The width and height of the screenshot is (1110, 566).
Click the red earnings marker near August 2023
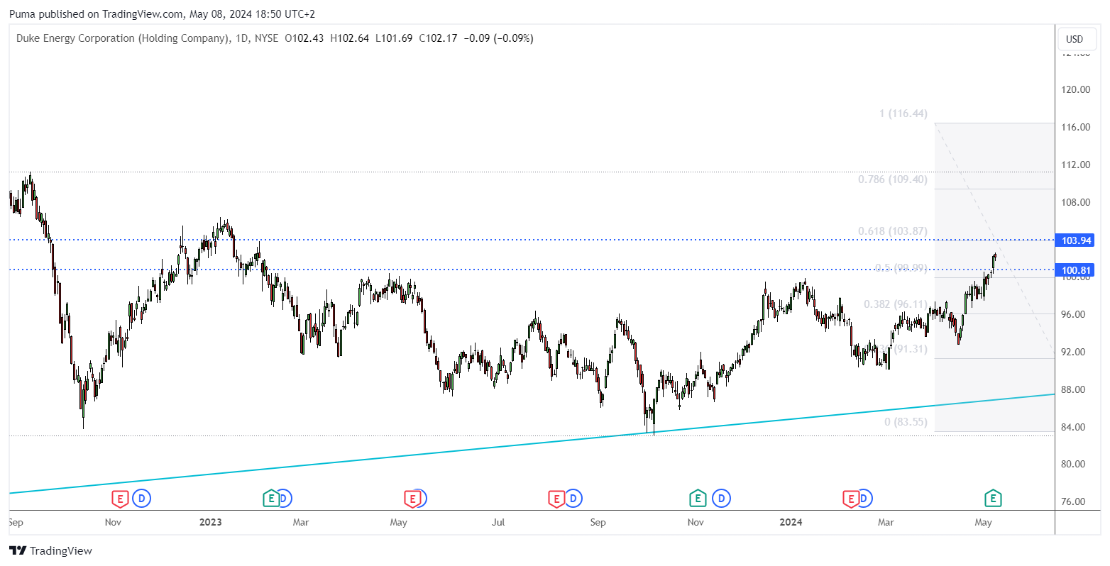coord(556,499)
